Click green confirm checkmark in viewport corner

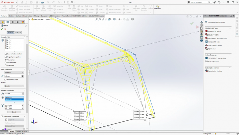coord(192,23)
